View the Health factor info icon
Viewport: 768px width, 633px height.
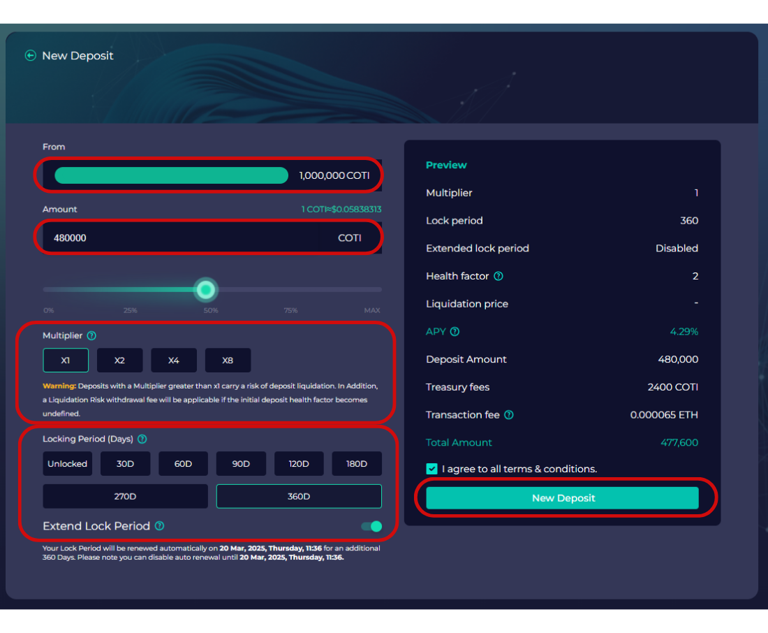point(499,276)
